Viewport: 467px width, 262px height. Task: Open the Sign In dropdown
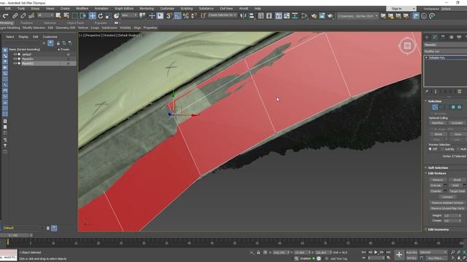(x=401, y=9)
